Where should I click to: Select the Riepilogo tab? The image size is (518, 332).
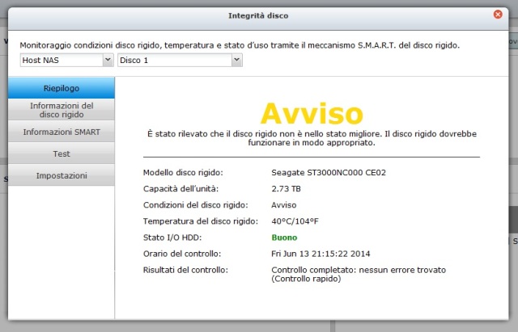point(62,87)
